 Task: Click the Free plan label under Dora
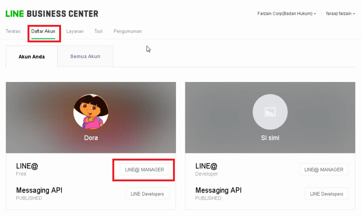coord(21,174)
